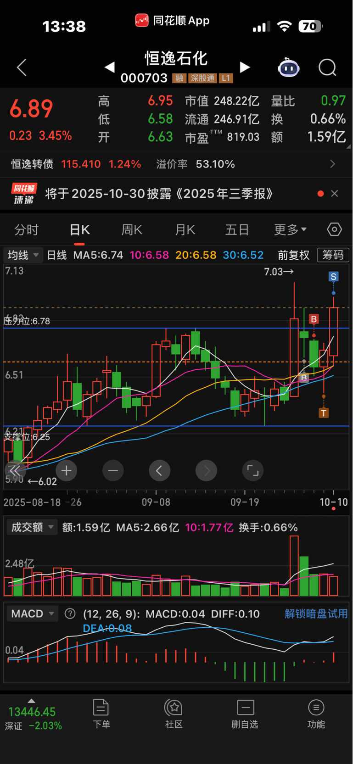Image resolution: width=353 pixels, height=764 pixels.
Task: Select the 五日 tab
Action: click(237, 229)
